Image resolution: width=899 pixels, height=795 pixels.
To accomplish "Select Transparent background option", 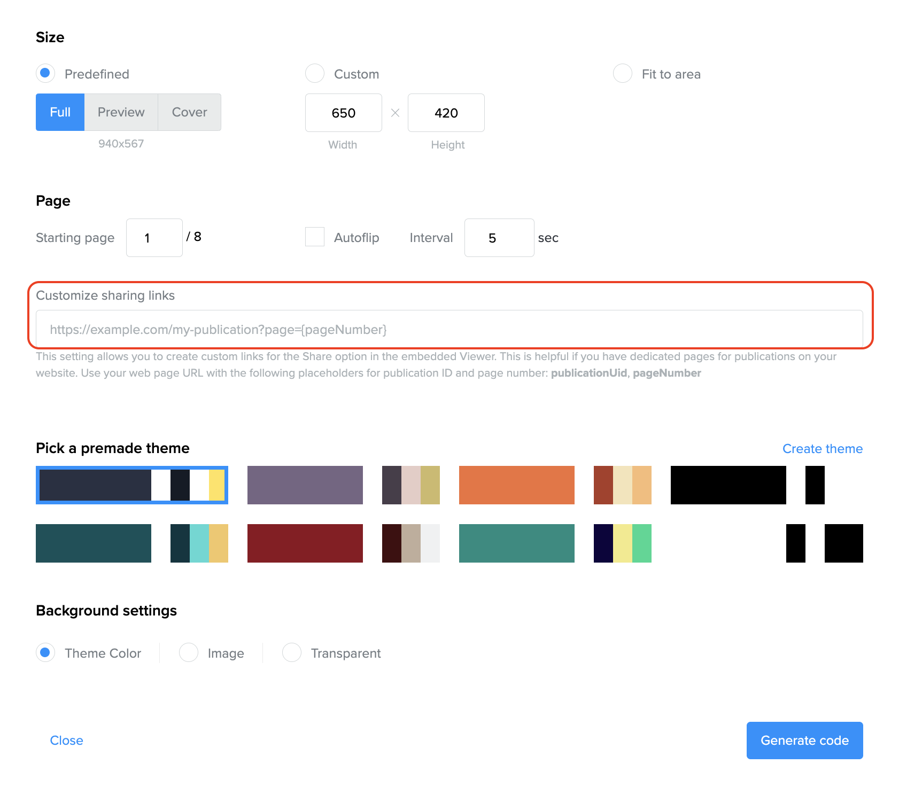I will (x=292, y=652).
